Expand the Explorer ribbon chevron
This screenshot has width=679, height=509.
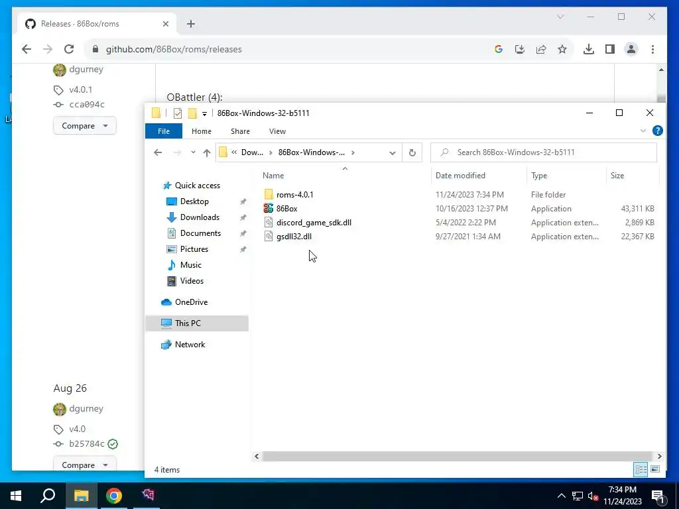click(643, 131)
